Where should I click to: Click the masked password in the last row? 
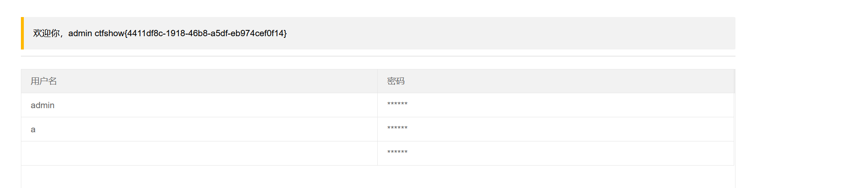click(x=397, y=152)
